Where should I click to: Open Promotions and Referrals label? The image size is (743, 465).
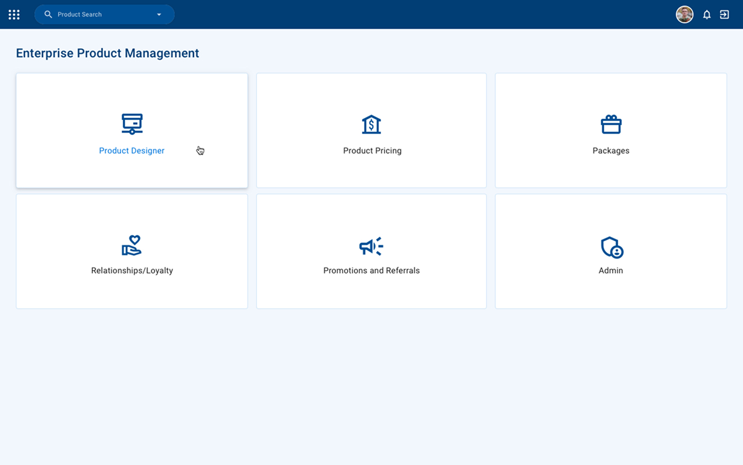pos(371,271)
